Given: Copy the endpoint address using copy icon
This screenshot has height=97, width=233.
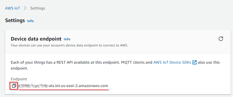Looking at the screenshot, I should pyautogui.click(x=14, y=86).
